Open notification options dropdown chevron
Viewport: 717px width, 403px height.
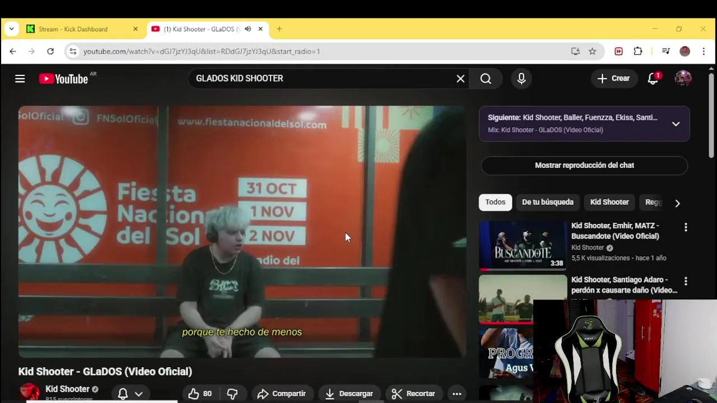click(138, 394)
